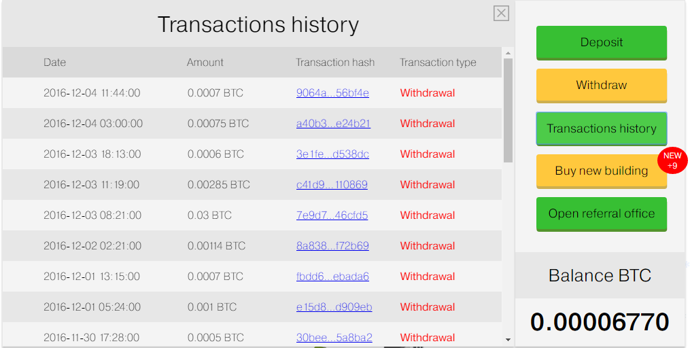
Task: Click the red NEW +9 badge
Action: 672,160
